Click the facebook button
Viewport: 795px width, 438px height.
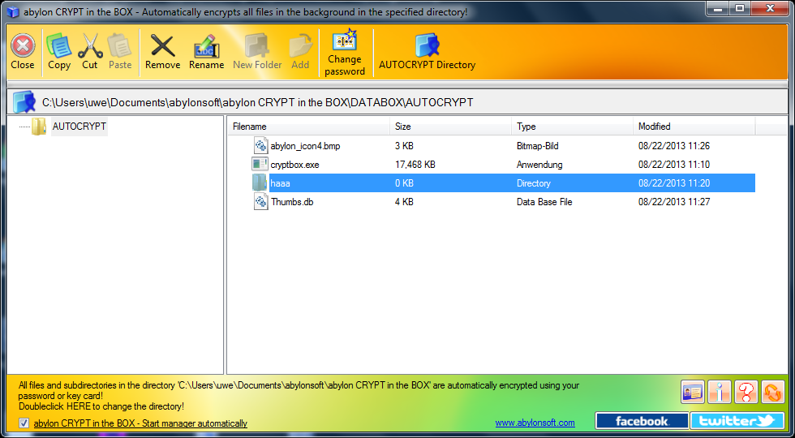(x=642, y=421)
